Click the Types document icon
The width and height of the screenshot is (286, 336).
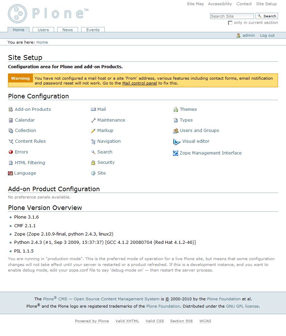pos(176,120)
